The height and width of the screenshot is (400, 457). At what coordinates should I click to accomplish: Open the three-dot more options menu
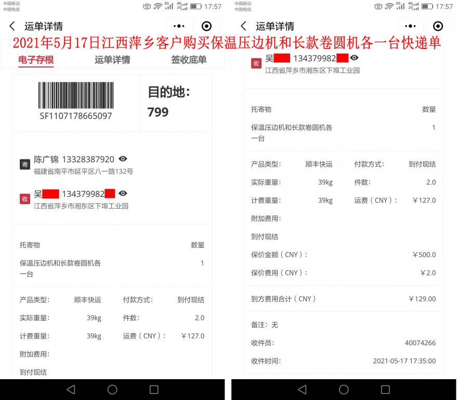(x=179, y=26)
